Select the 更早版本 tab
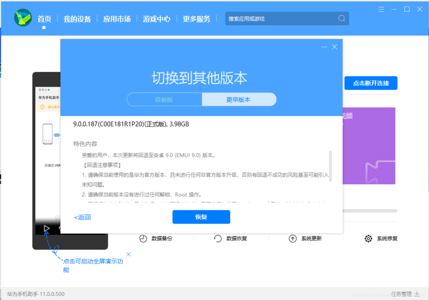The width and height of the screenshot is (429, 300). [x=239, y=99]
